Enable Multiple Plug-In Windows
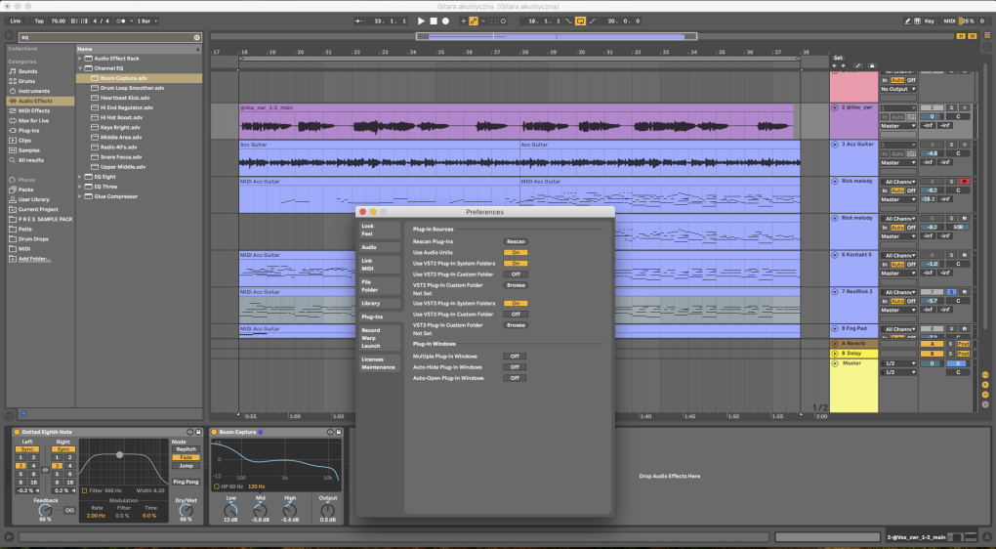This screenshot has width=996, height=549. click(515, 357)
